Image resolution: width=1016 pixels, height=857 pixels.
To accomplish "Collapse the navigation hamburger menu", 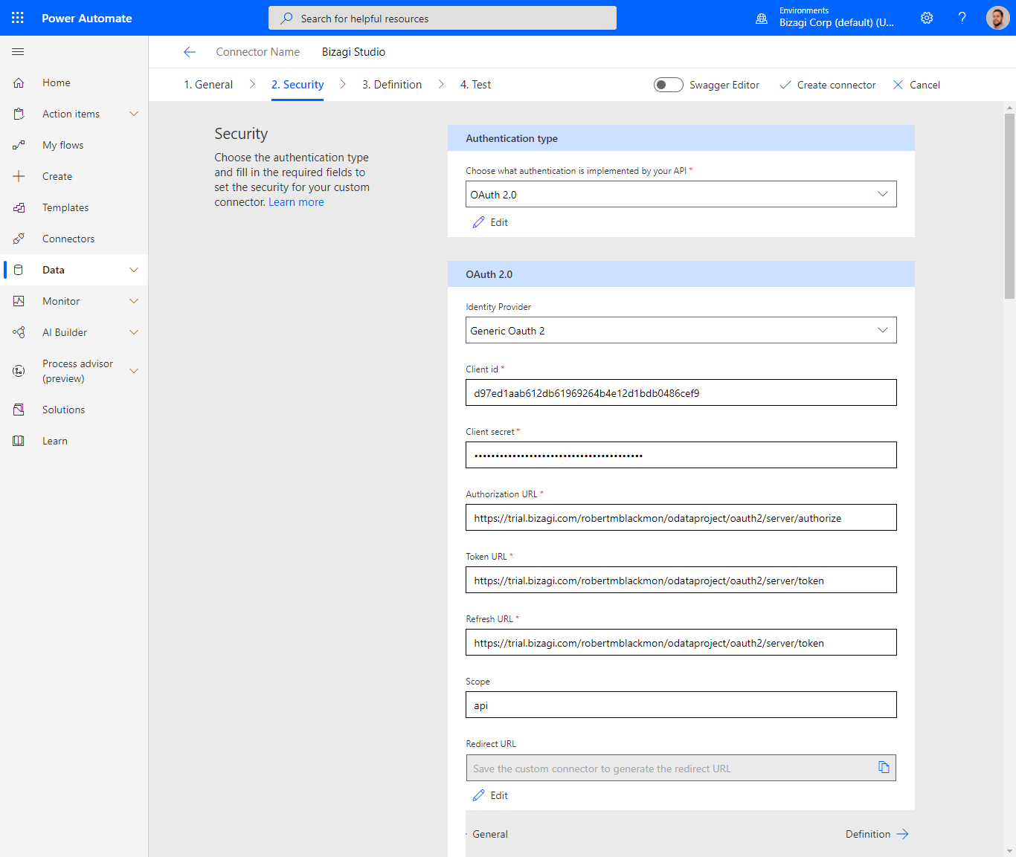I will coord(19,52).
